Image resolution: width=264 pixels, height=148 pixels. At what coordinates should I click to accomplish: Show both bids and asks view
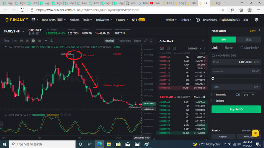[x=162, y=49]
